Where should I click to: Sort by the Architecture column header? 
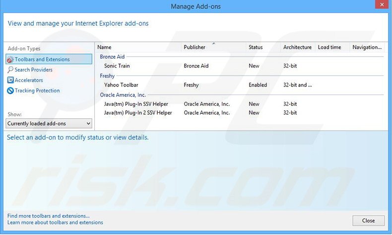point(298,47)
